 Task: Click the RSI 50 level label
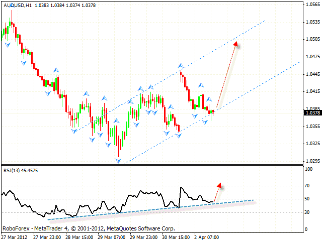click(307, 199)
